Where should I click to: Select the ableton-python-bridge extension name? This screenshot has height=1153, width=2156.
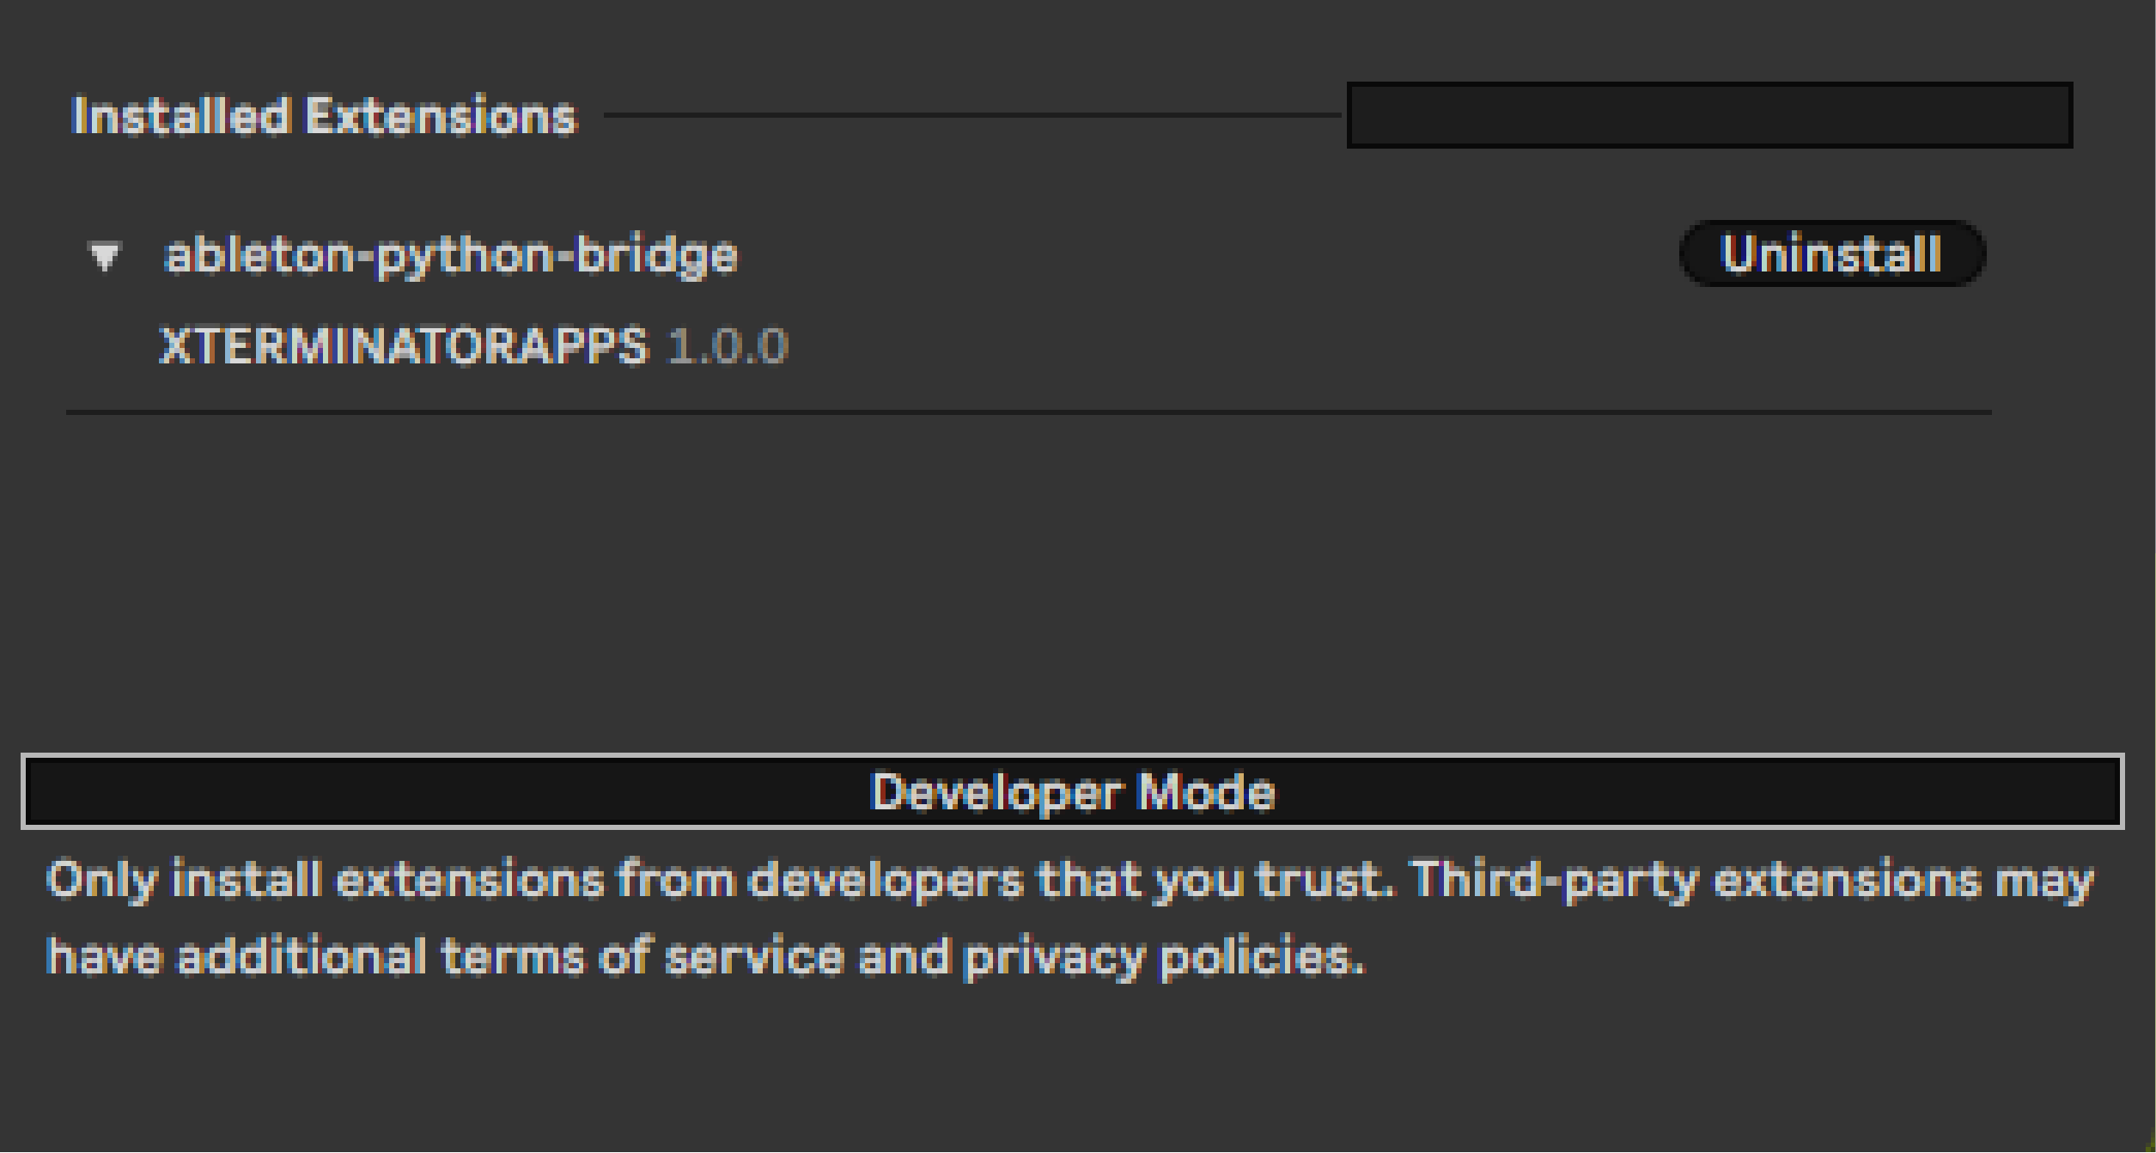pyautogui.click(x=451, y=255)
